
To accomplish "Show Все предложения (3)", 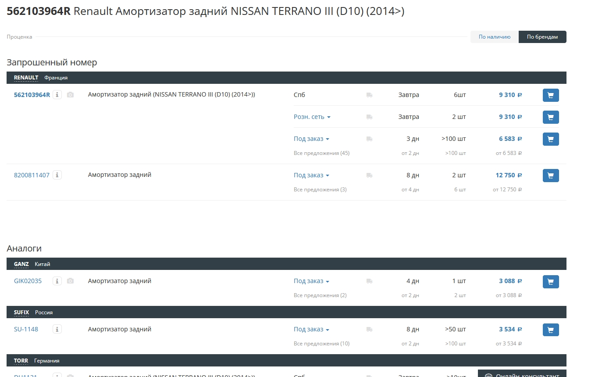I will [320, 190].
